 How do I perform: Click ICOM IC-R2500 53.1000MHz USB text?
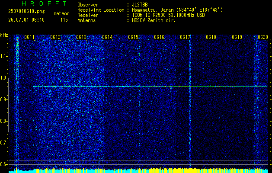pos(168,15)
